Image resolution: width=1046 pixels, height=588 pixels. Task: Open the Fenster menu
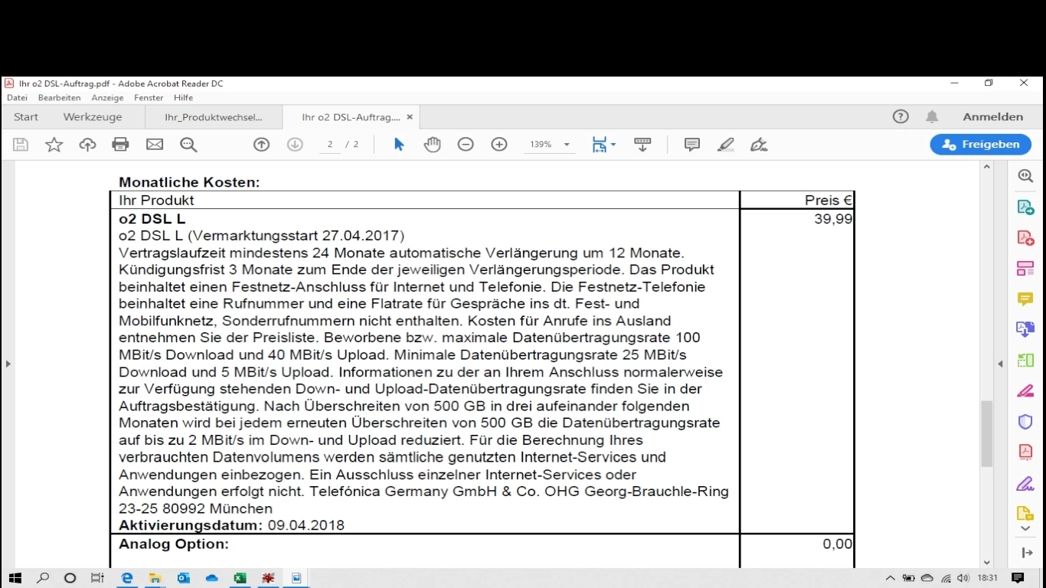coord(149,98)
